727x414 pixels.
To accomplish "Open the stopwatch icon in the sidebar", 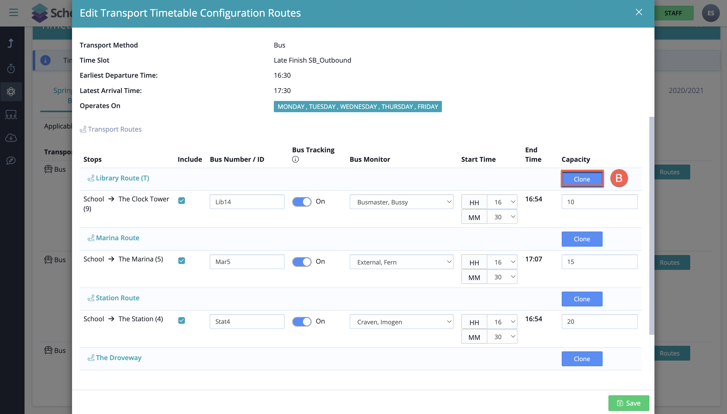I will click(11, 68).
